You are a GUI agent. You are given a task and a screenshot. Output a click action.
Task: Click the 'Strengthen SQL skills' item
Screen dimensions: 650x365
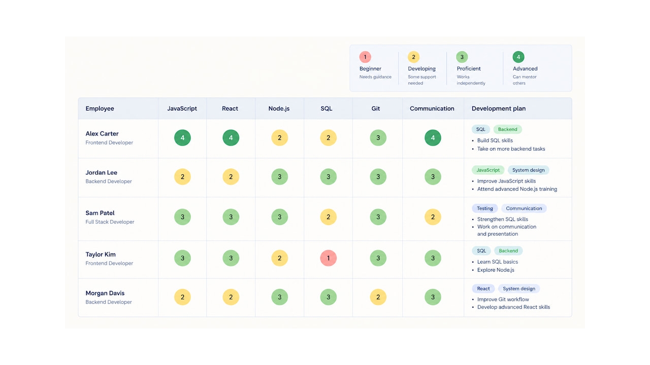coord(503,220)
